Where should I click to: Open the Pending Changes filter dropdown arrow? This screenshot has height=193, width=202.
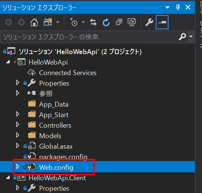tap(84, 22)
